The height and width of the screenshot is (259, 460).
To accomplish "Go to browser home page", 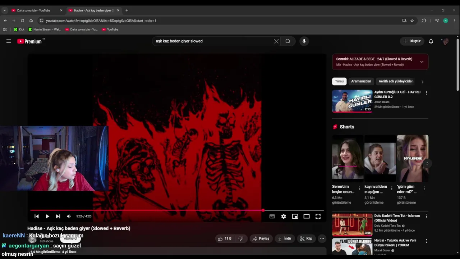I will [31, 21].
